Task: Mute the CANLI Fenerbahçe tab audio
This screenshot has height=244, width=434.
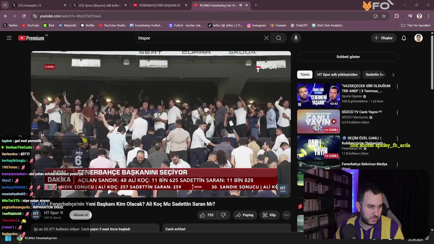Action: [240, 5]
